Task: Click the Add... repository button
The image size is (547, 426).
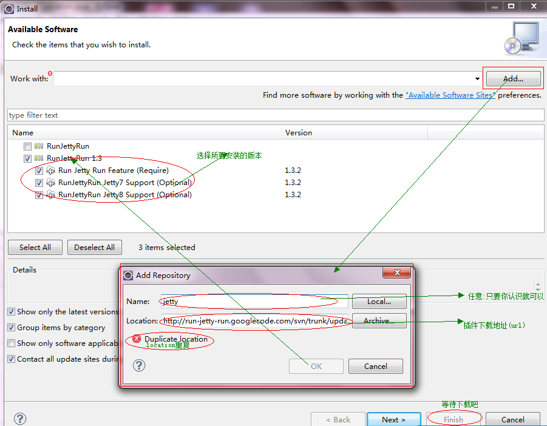Action: 513,78
